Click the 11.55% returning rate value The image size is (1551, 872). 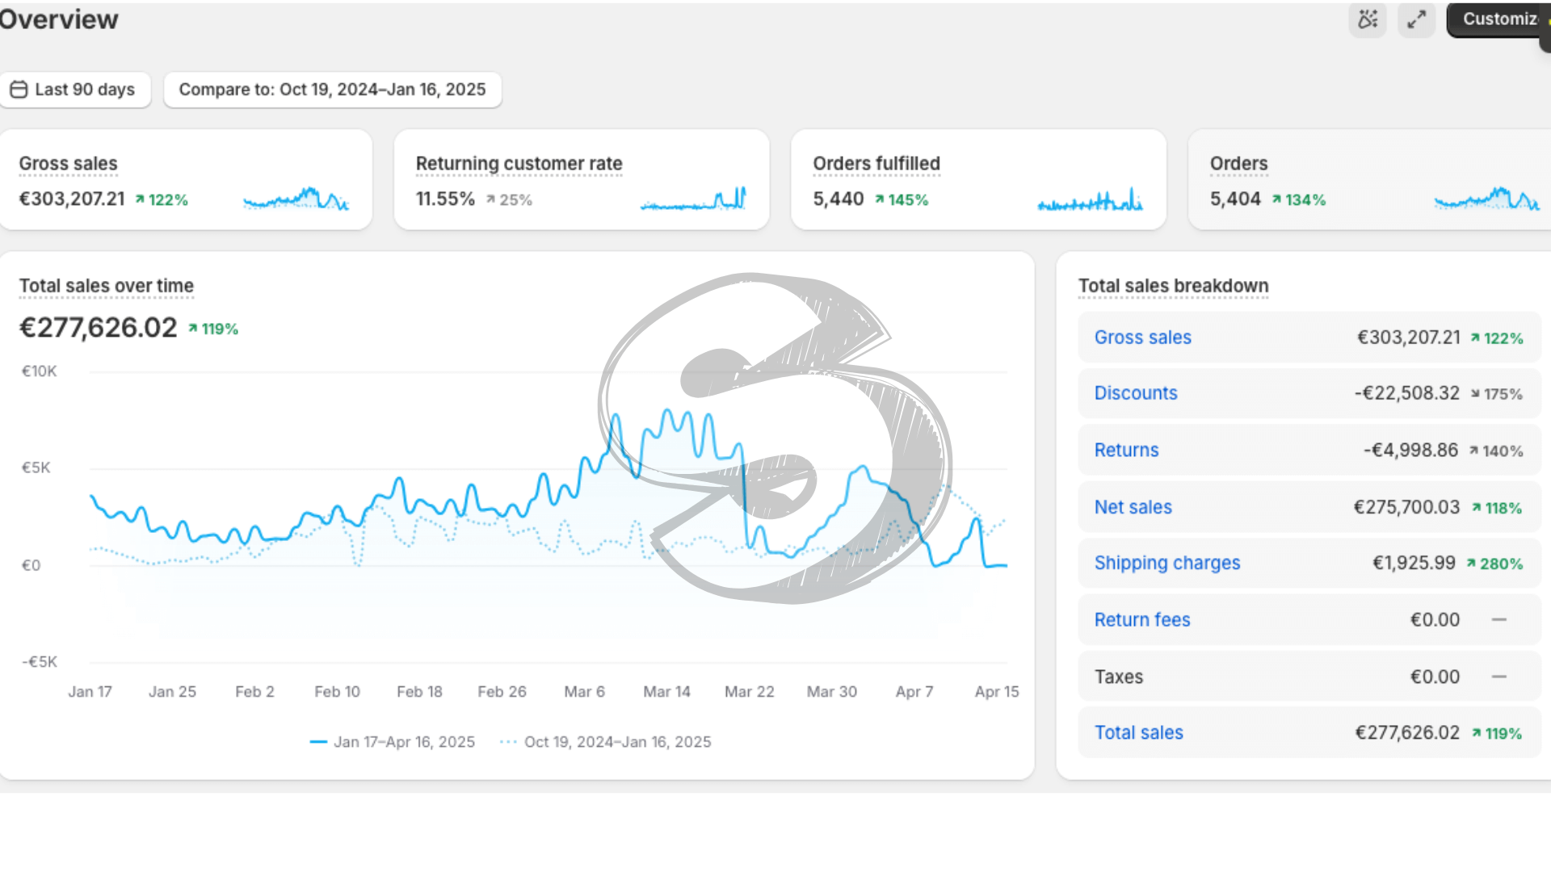(445, 199)
